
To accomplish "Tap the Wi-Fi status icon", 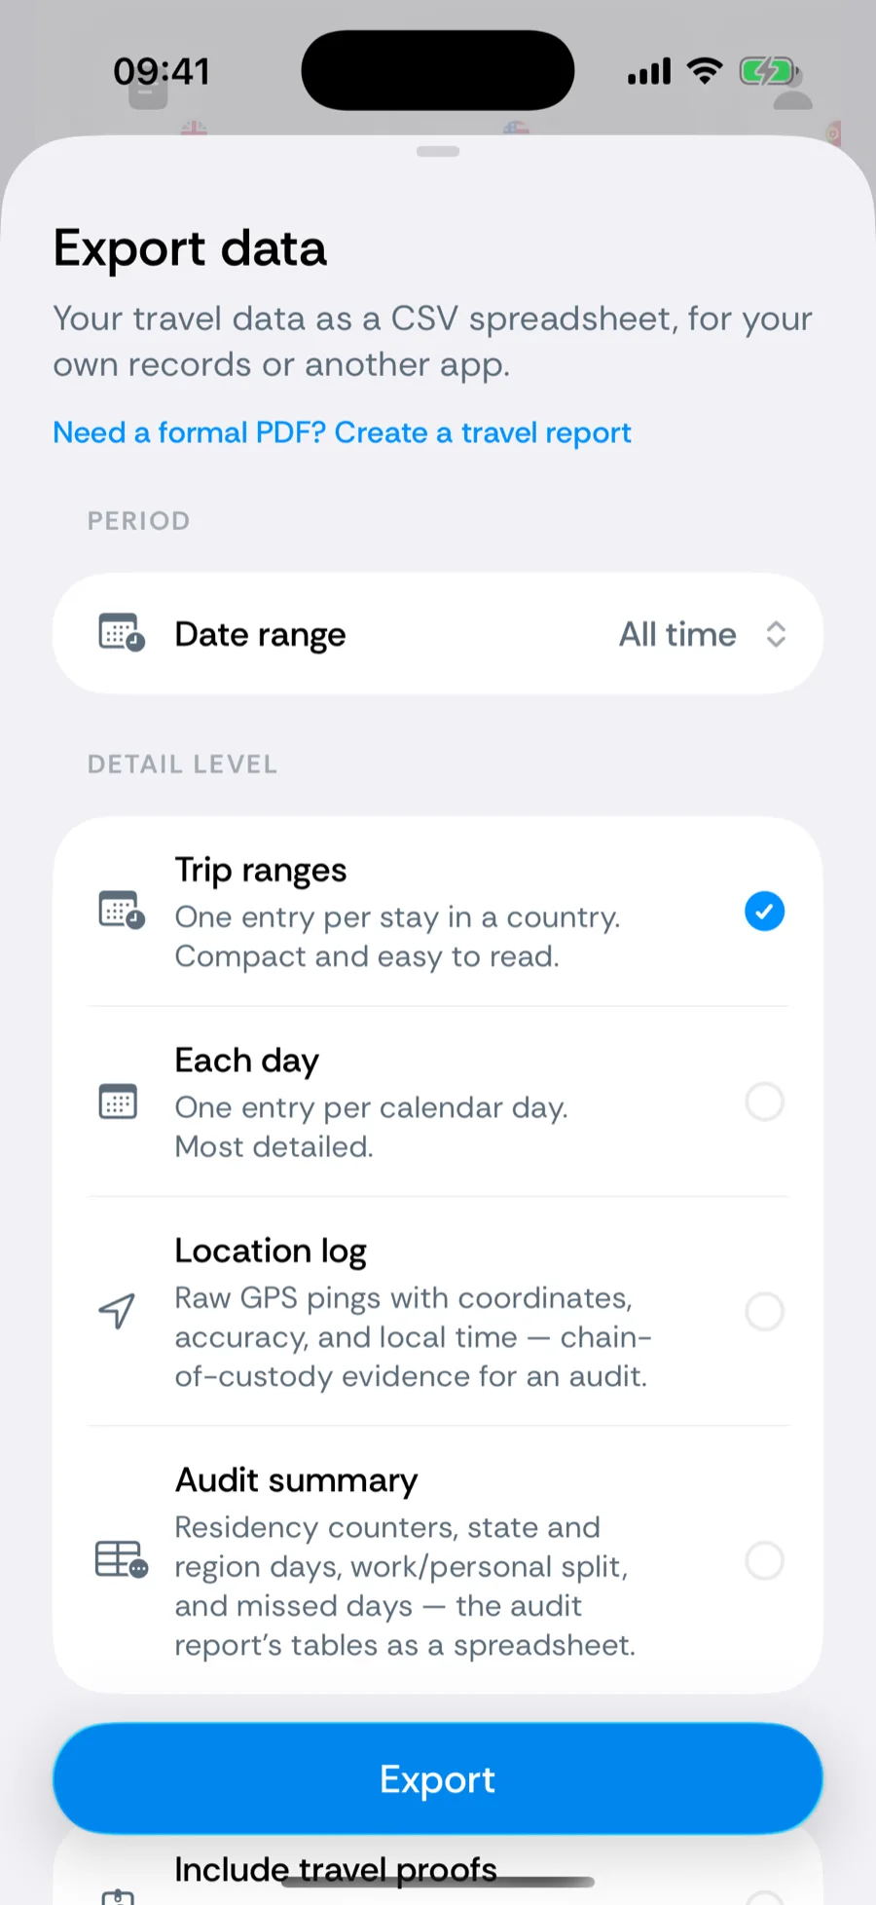I will (x=705, y=71).
